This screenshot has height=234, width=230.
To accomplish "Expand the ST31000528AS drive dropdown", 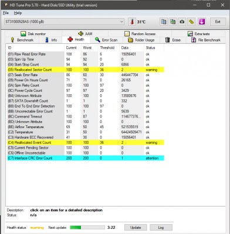I will click(65, 22).
